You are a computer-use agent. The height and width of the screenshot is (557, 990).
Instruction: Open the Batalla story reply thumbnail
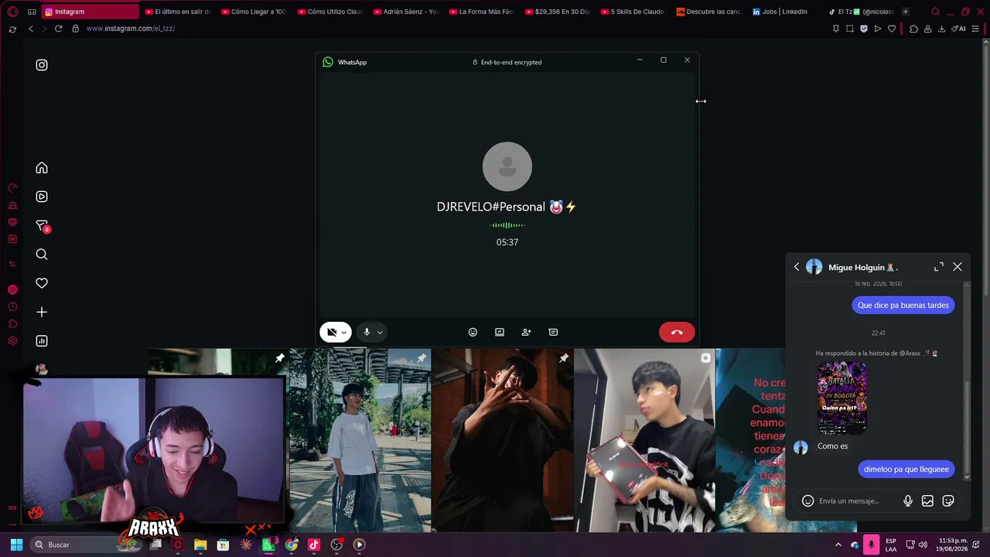(842, 398)
